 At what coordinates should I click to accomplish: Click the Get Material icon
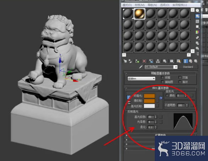[125, 61]
